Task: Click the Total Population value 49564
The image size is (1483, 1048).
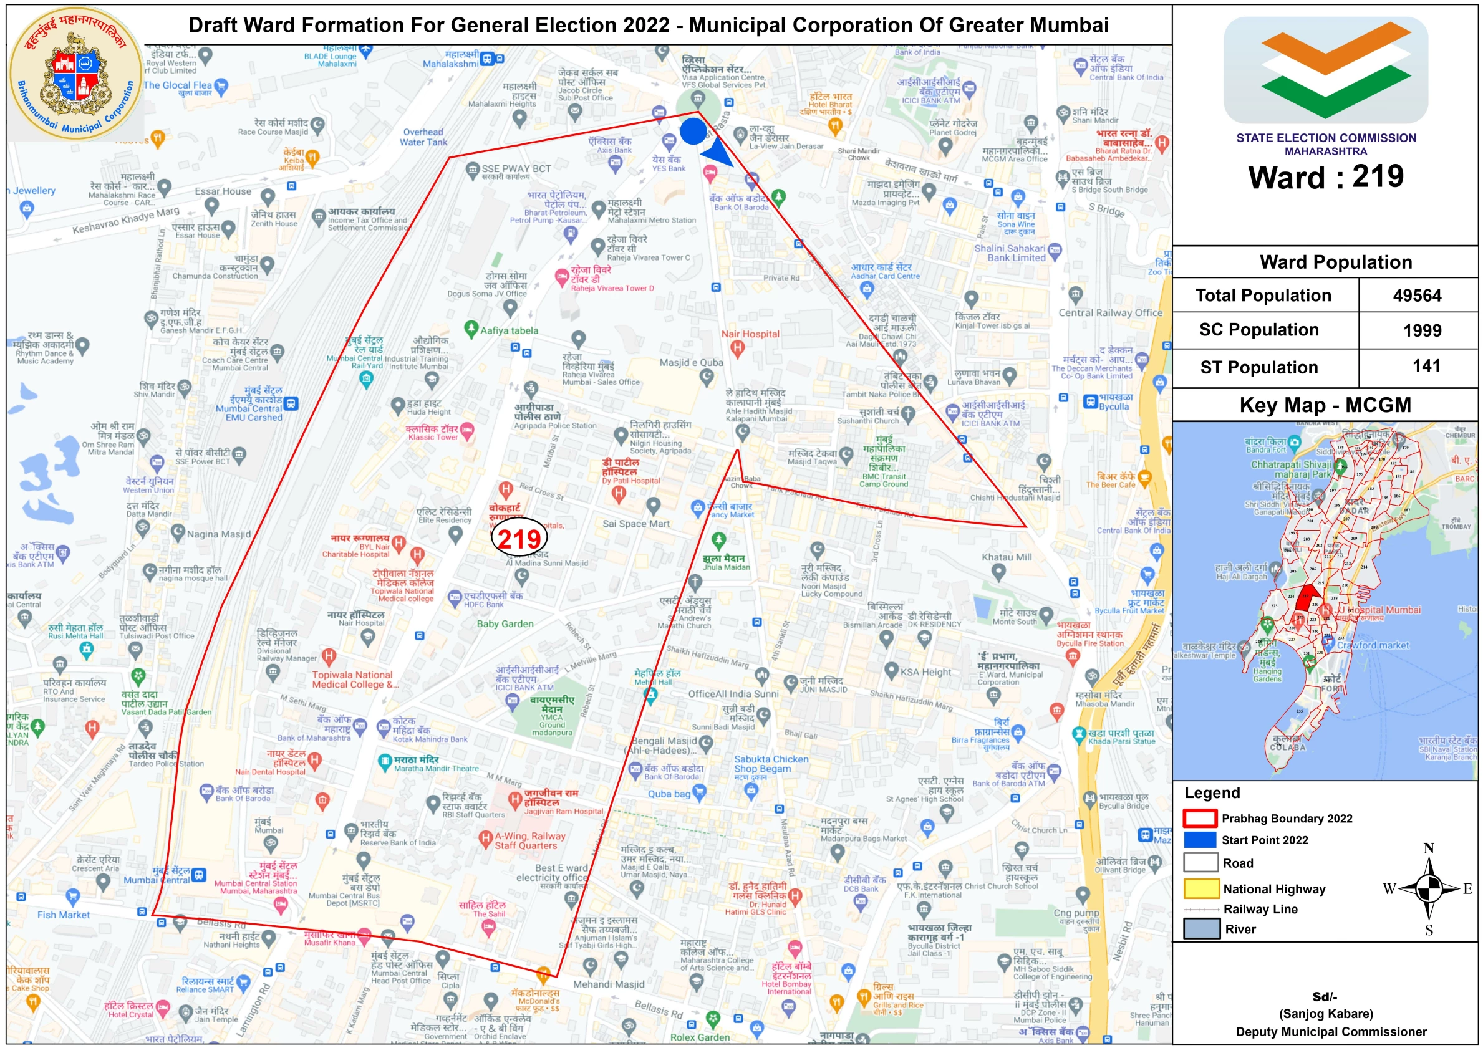Action: (x=1416, y=296)
